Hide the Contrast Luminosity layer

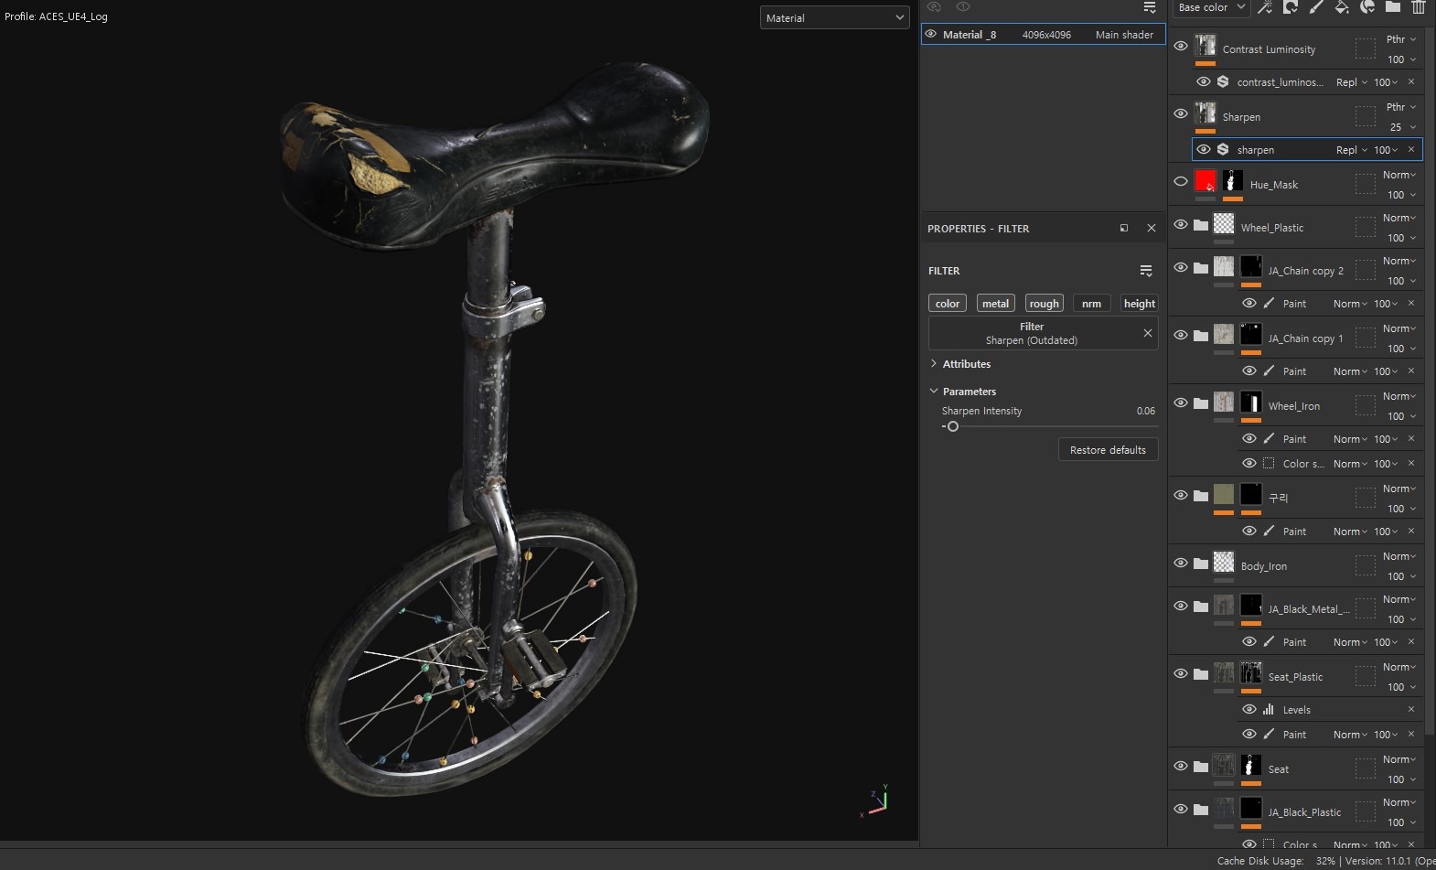[x=1181, y=46]
